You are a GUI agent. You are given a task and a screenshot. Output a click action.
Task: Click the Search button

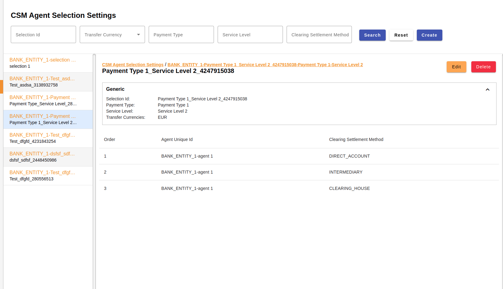(x=372, y=35)
